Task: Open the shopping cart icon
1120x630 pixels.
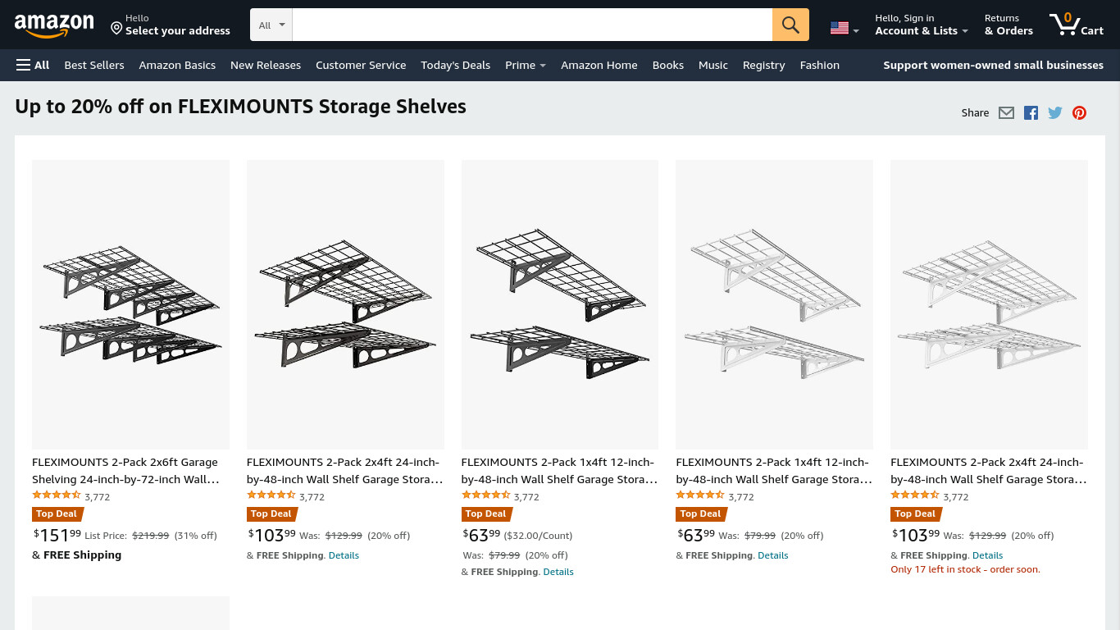Action: (x=1077, y=25)
